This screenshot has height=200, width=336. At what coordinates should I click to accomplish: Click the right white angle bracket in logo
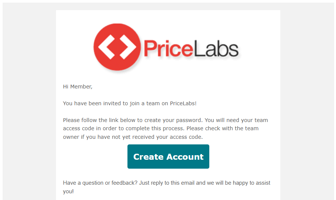coord(128,47)
